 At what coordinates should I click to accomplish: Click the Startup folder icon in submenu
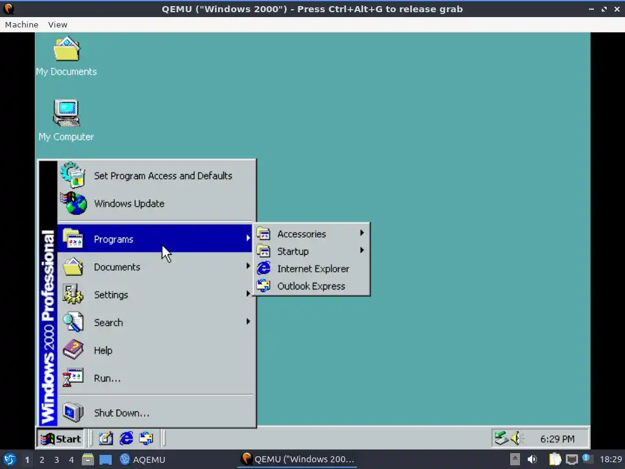(x=264, y=251)
